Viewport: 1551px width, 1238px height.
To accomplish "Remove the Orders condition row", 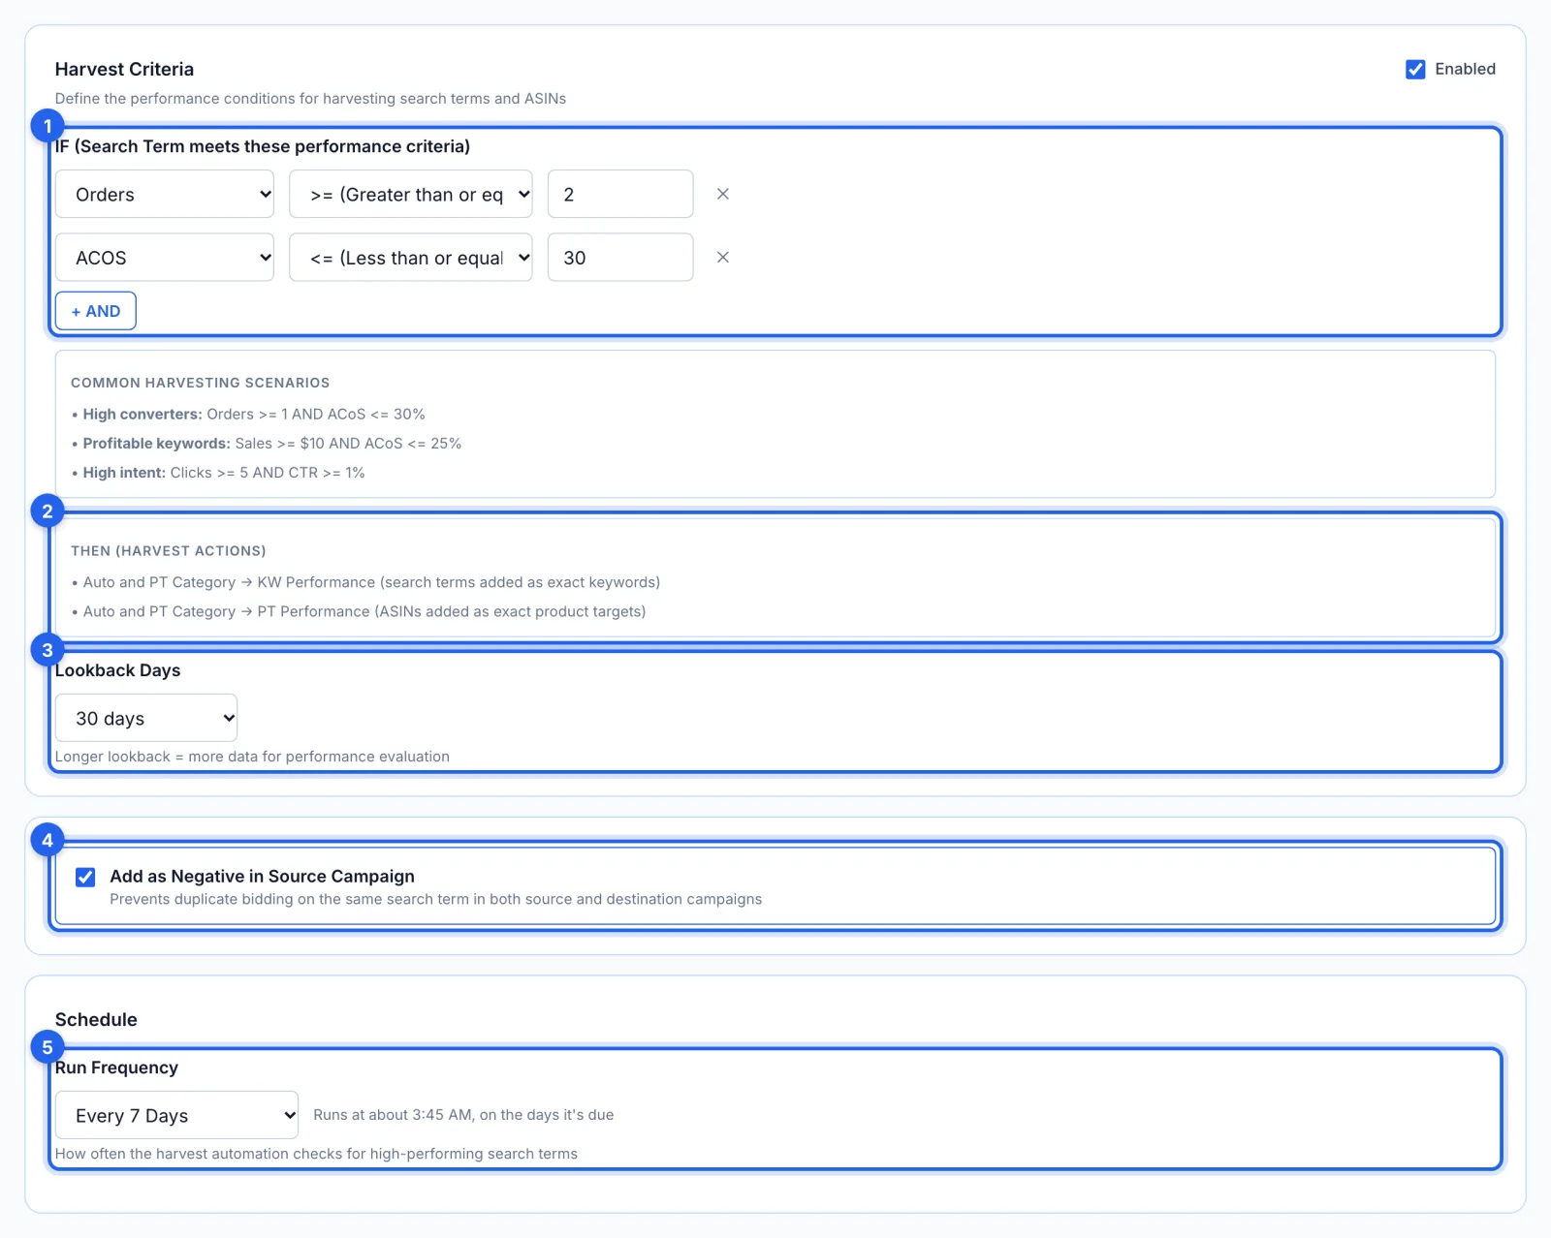I will click(722, 194).
